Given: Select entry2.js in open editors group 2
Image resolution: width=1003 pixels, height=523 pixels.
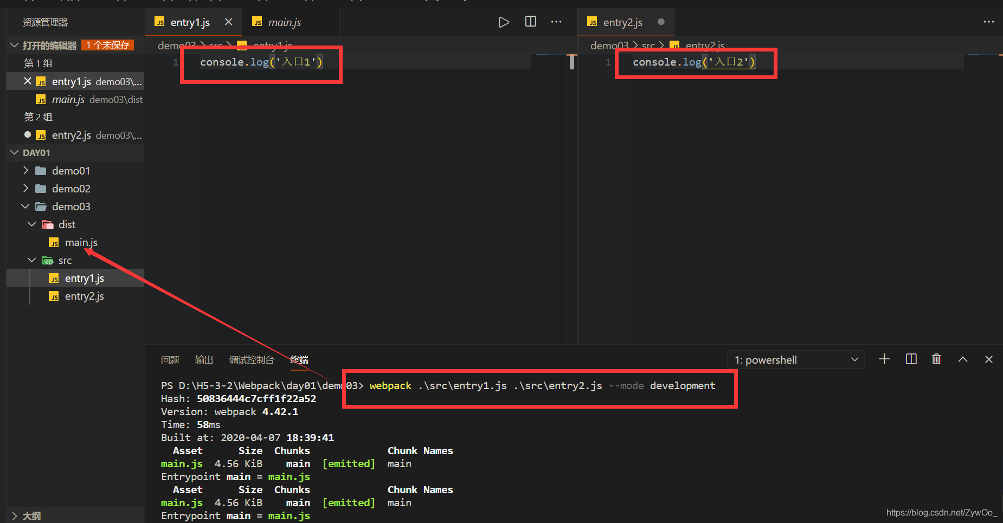Looking at the screenshot, I should click(x=75, y=135).
